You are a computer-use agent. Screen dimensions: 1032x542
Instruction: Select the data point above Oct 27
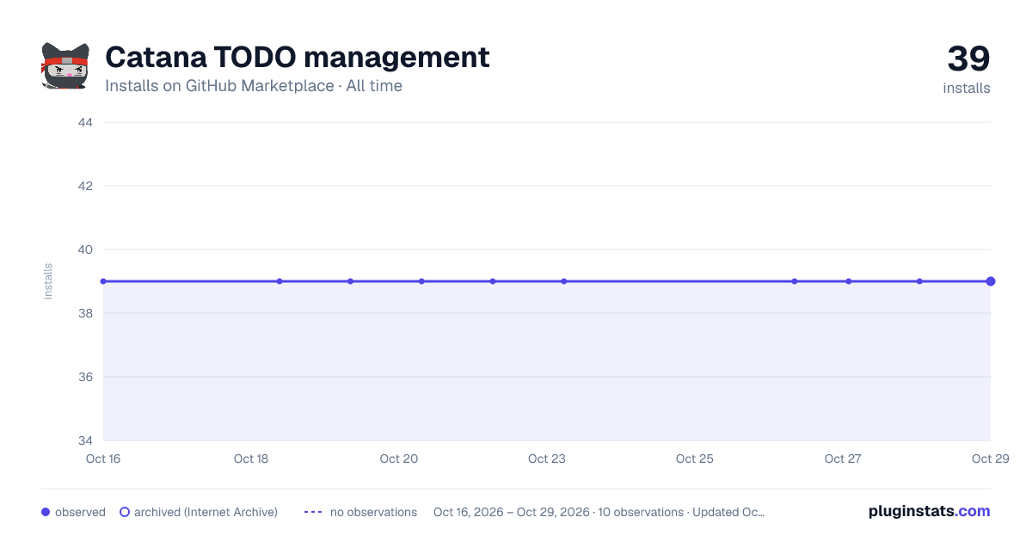click(x=849, y=281)
